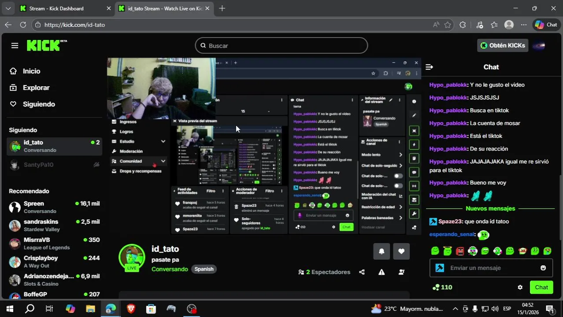Add page to favorites with star icon

(x=448, y=25)
